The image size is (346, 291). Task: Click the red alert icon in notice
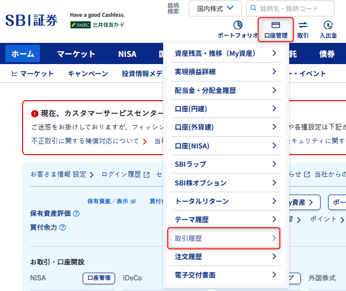(x=35, y=114)
